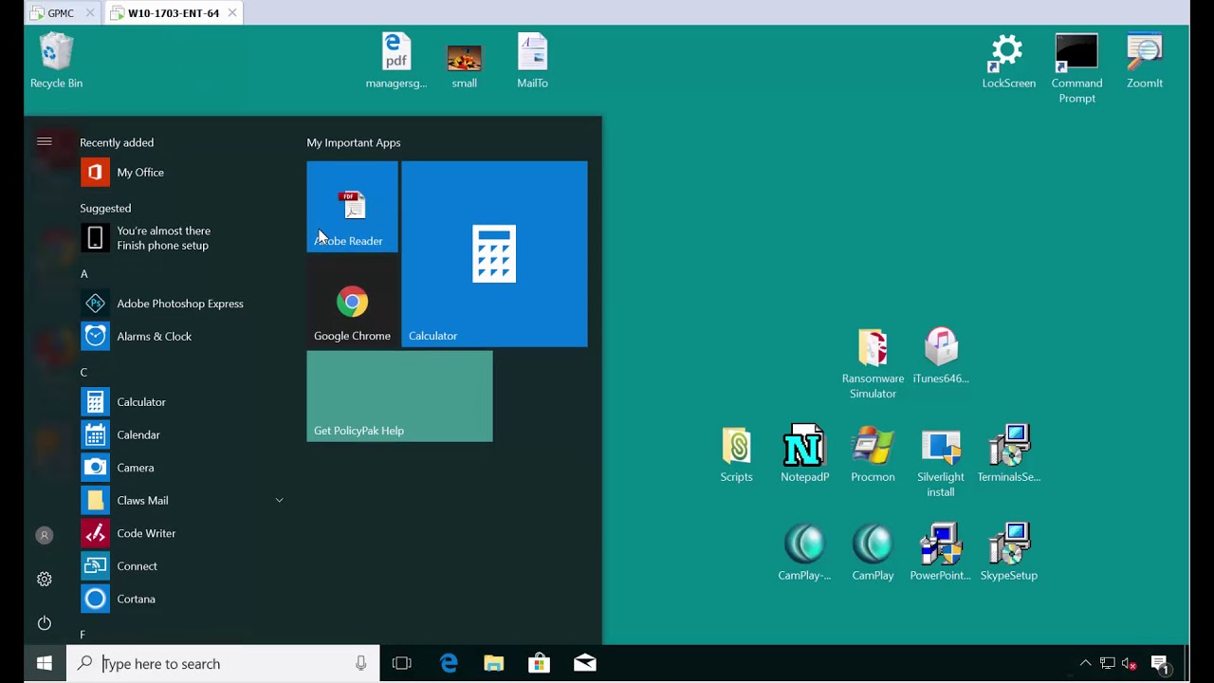Open Settings gear in Start menu
Image resolution: width=1214 pixels, height=683 pixels.
[44, 579]
